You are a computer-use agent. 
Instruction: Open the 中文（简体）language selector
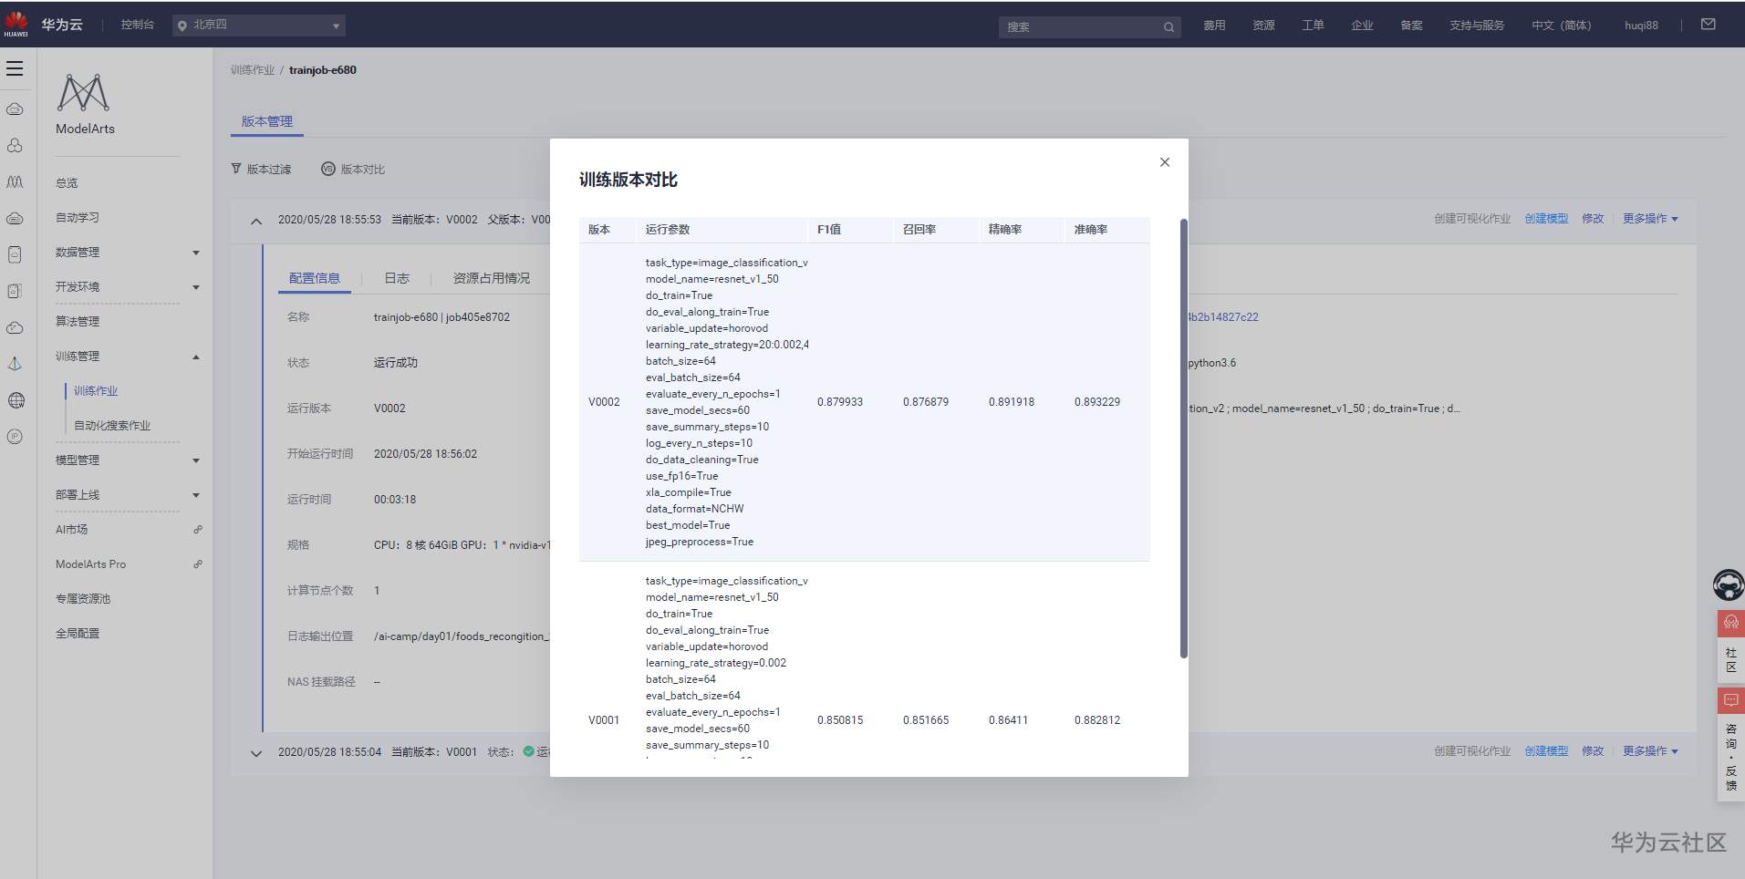click(1561, 26)
